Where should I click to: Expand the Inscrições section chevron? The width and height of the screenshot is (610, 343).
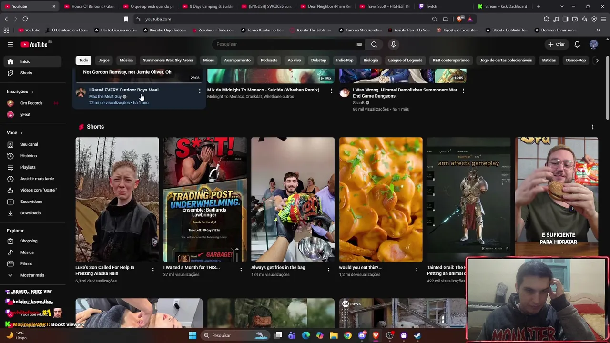coord(32,91)
